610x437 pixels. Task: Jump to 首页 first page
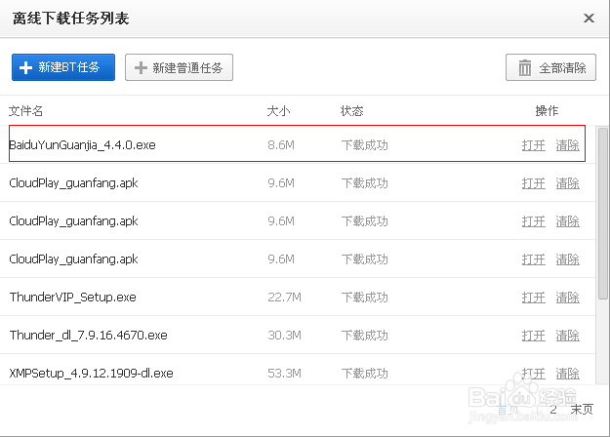point(508,410)
